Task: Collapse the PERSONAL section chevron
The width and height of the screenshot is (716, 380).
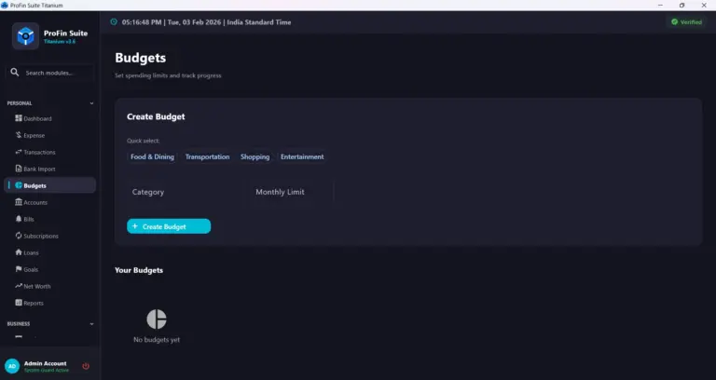Action: pos(91,103)
